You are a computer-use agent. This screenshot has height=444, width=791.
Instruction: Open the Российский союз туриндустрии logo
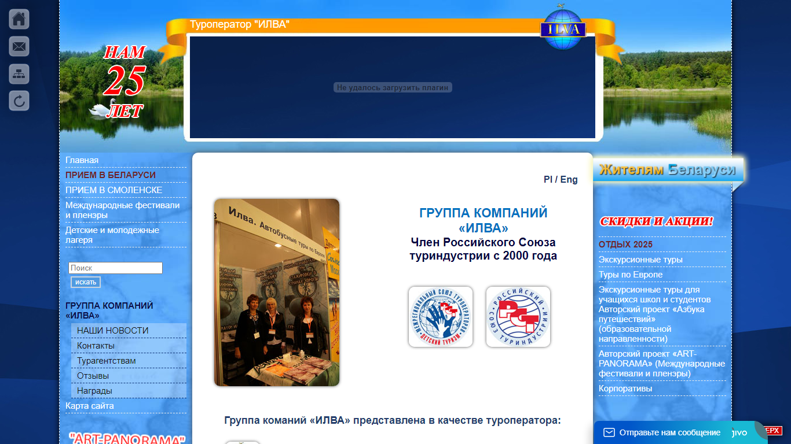tap(518, 317)
